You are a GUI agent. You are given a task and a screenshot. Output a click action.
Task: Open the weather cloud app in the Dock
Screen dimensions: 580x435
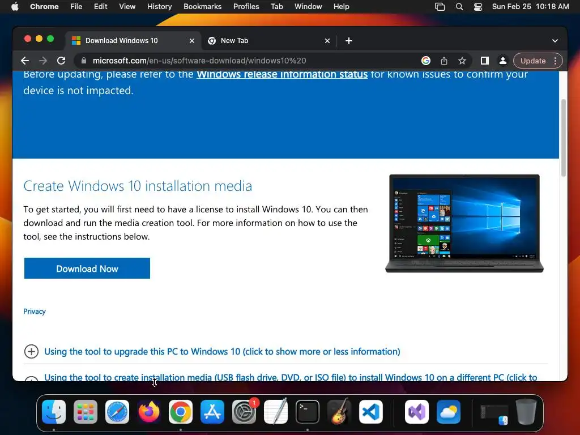coord(449,412)
